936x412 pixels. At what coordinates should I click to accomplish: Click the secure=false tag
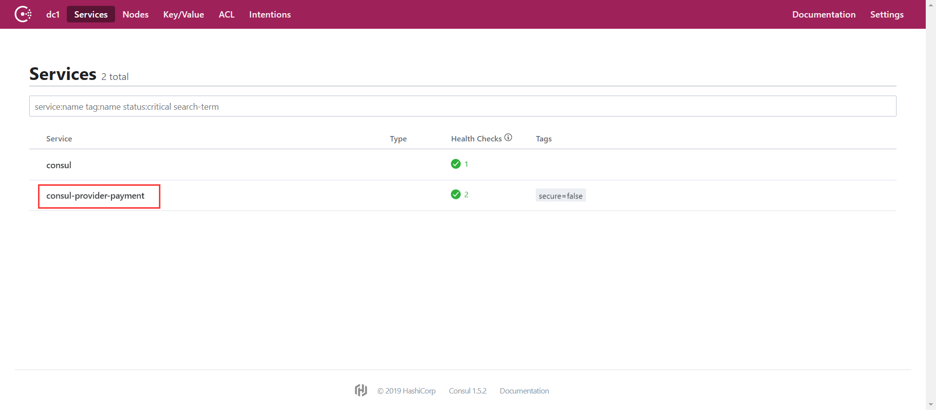coord(561,196)
